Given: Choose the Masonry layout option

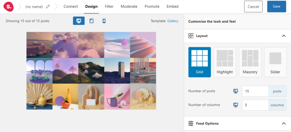Looking at the screenshot, I should 250,62.
